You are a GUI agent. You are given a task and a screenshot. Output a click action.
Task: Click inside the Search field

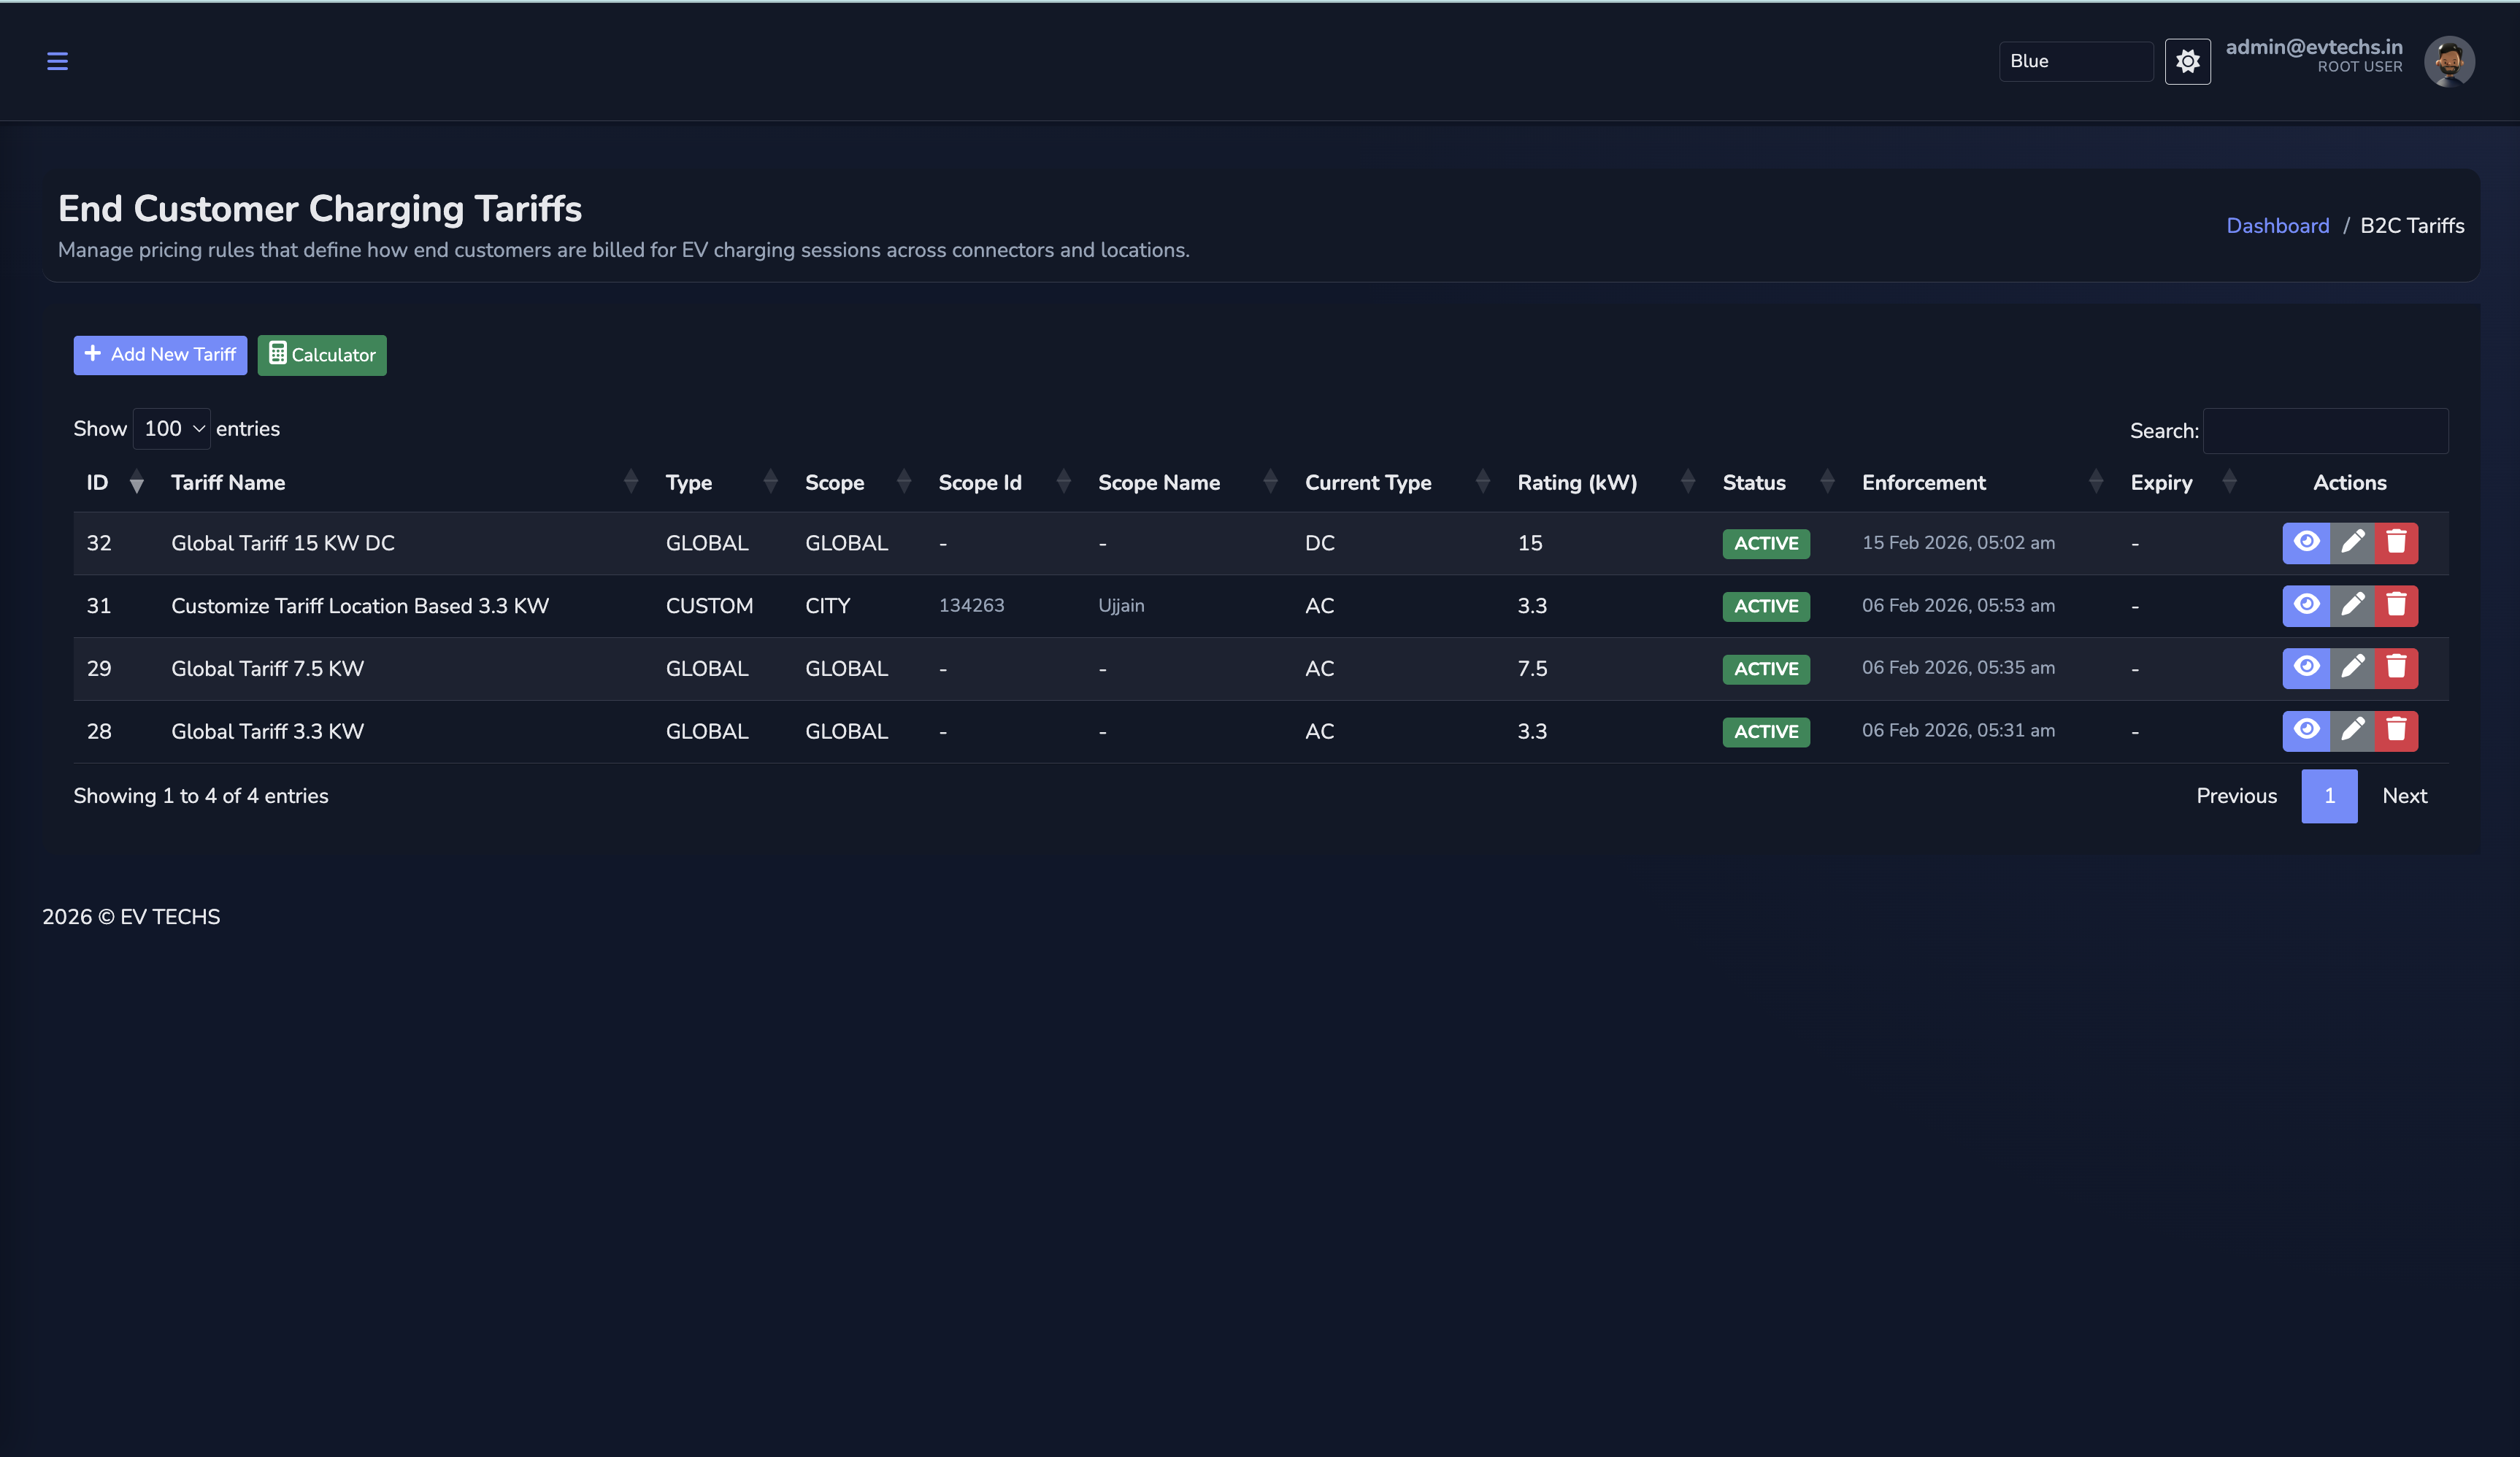(2325, 431)
